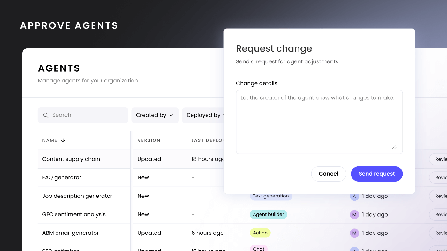Click the sort arrow next to NAME

point(63,140)
